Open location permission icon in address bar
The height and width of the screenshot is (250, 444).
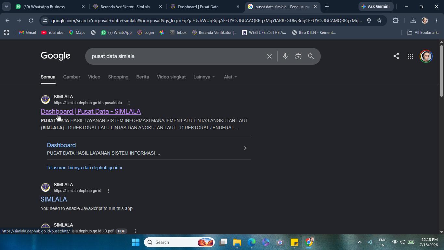coord(369,21)
